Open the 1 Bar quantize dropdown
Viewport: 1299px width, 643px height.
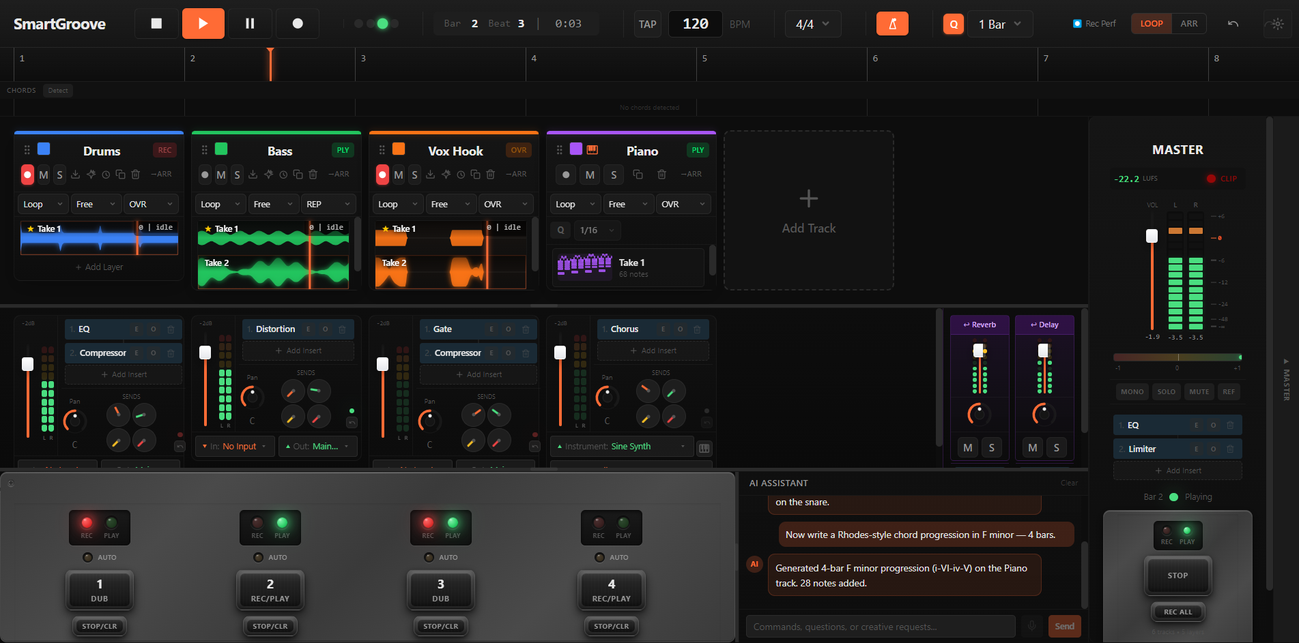[1000, 24]
